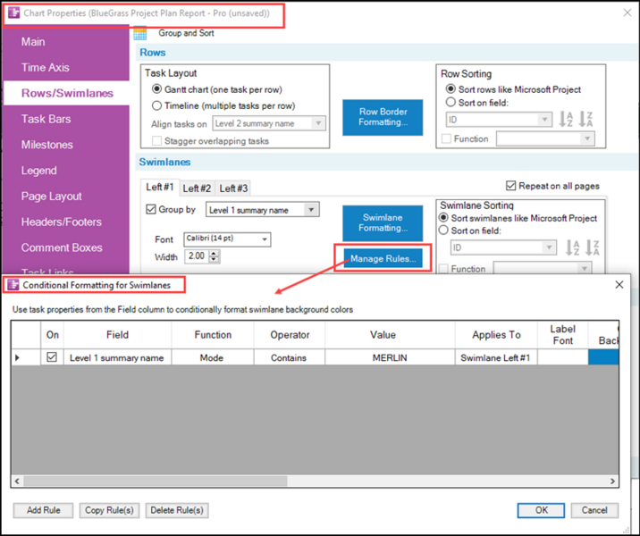This screenshot has height=536, width=640.
Task: Click the Width value field 2.00
Action: (x=197, y=256)
